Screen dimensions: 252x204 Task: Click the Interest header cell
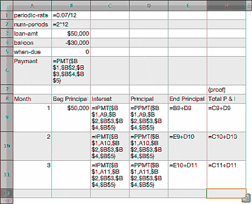click(x=110, y=99)
